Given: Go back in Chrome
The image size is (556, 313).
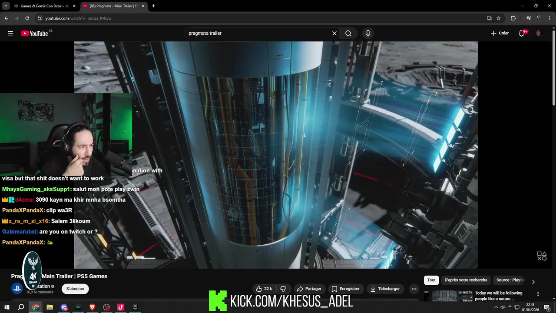Looking at the screenshot, I should click(x=7, y=18).
